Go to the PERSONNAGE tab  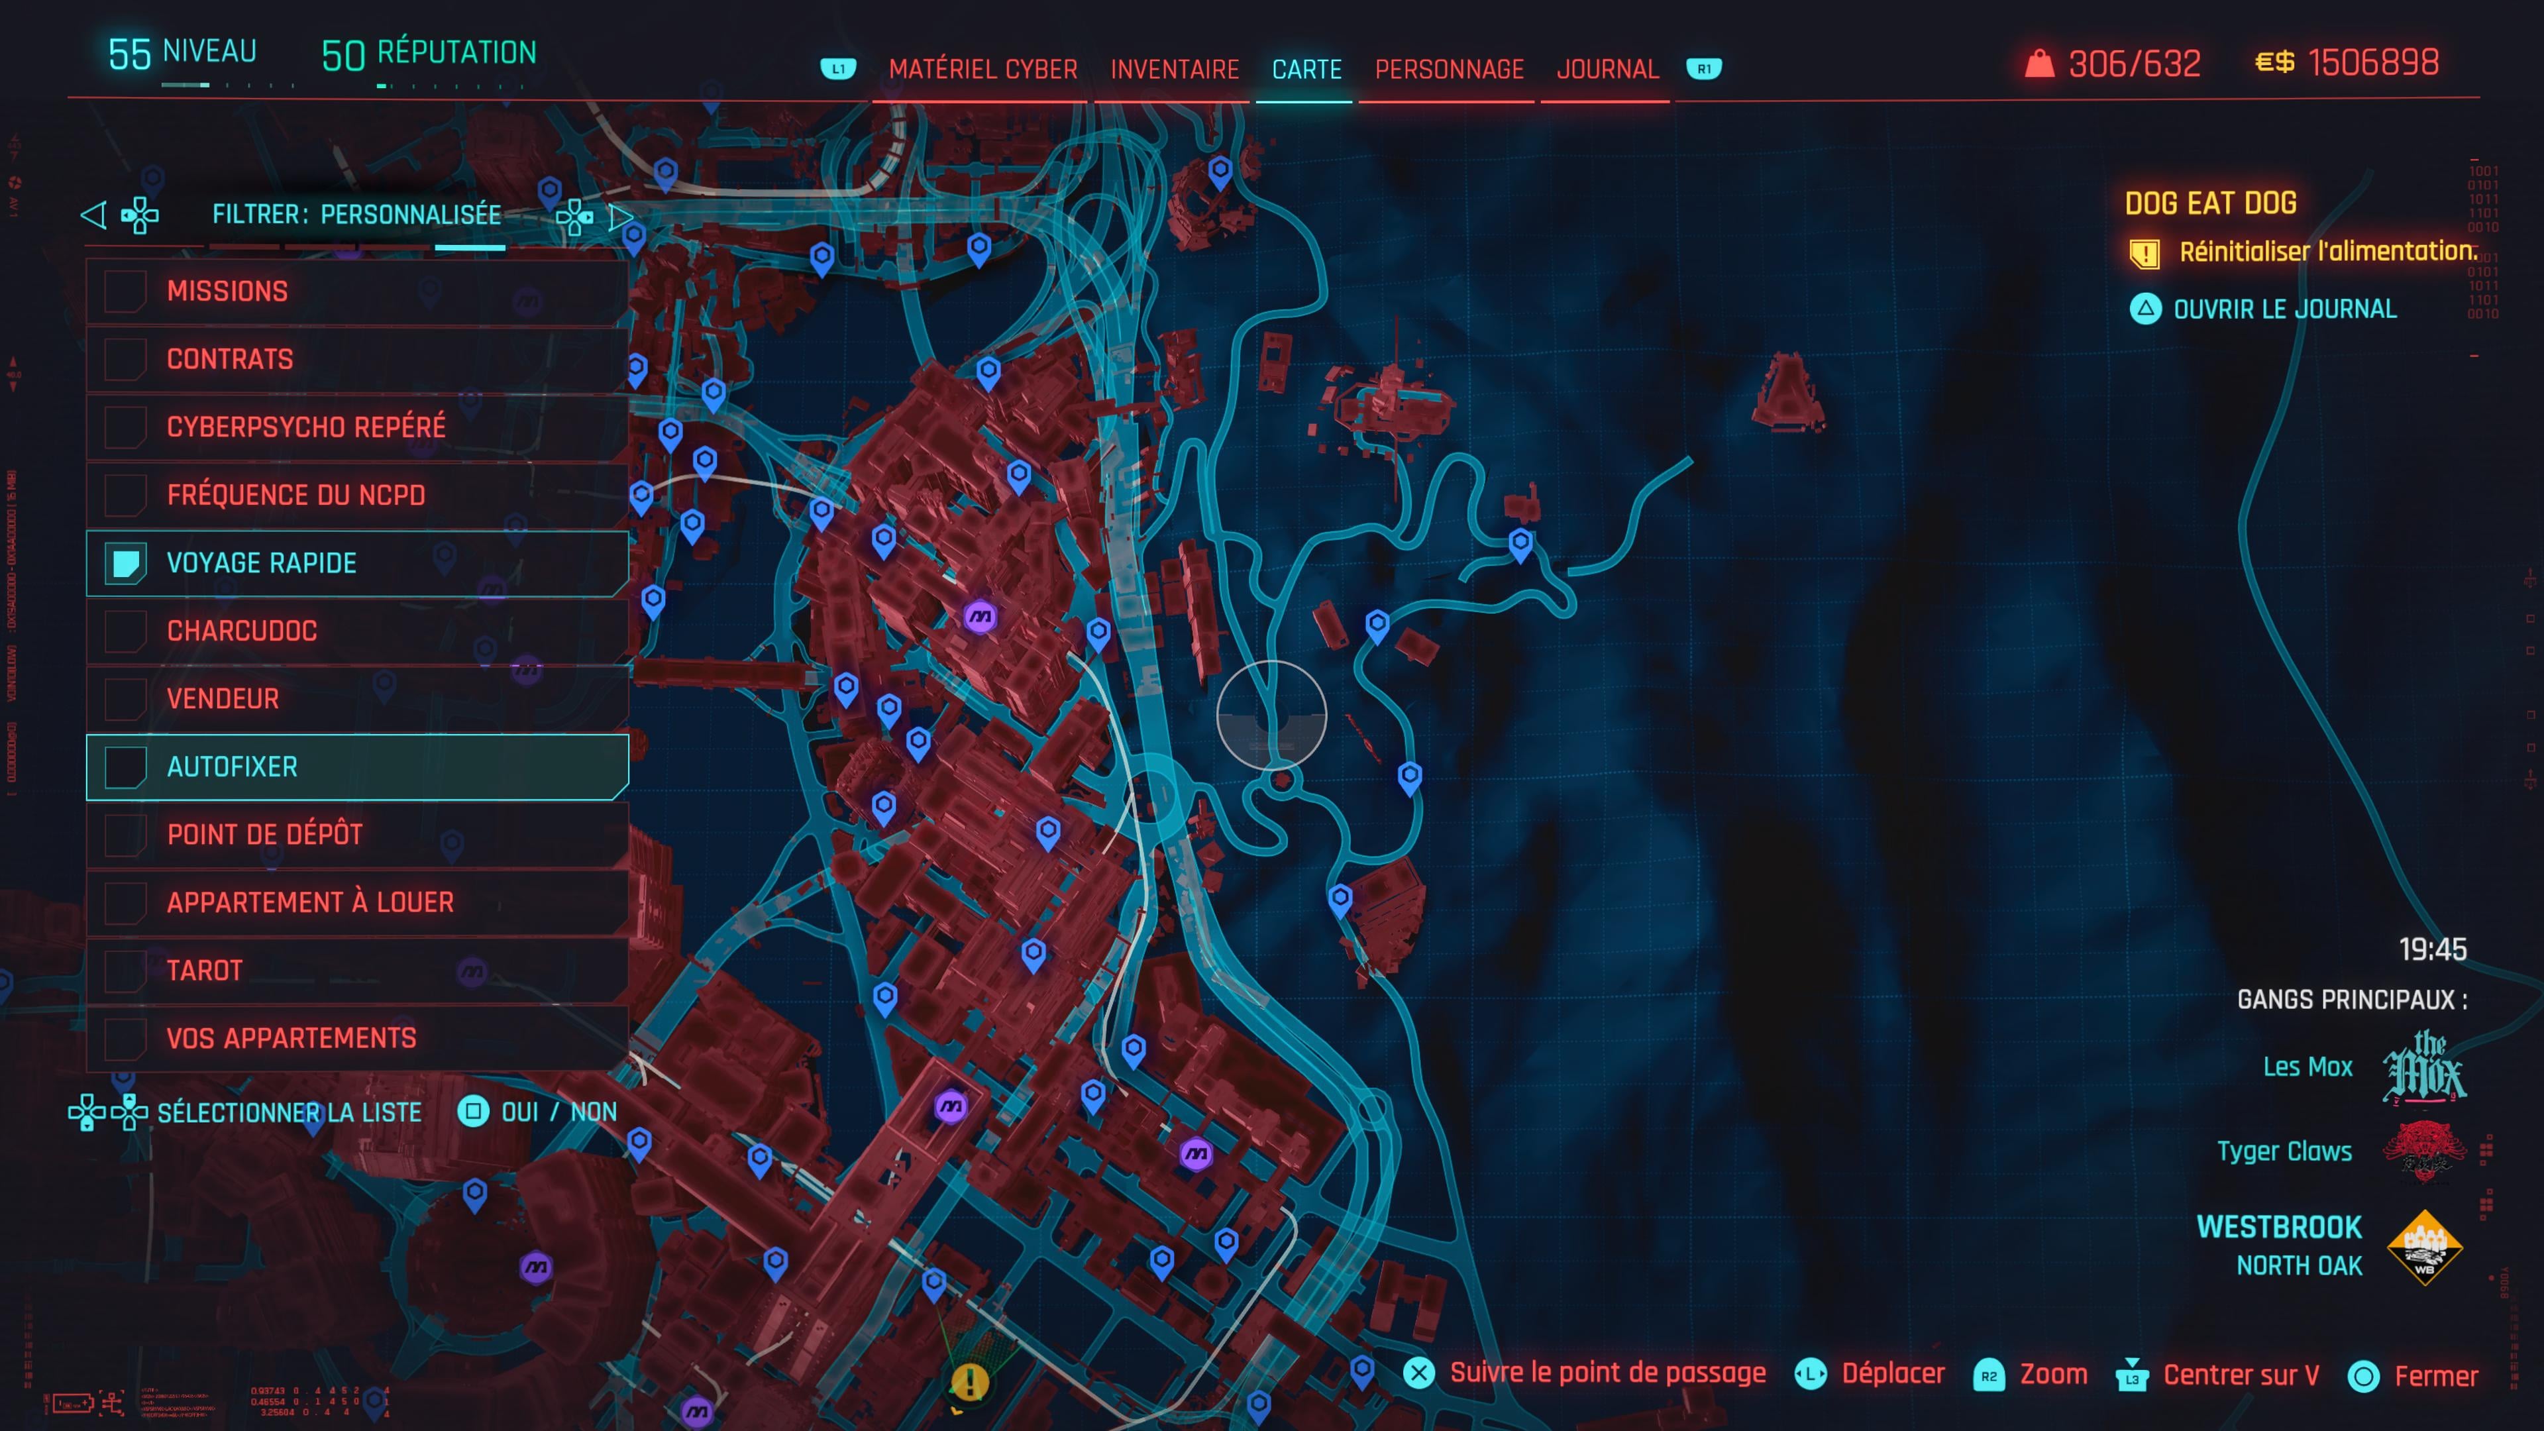click(1449, 69)
